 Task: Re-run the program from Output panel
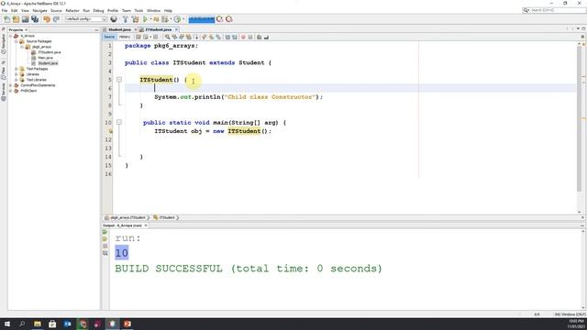105,232
